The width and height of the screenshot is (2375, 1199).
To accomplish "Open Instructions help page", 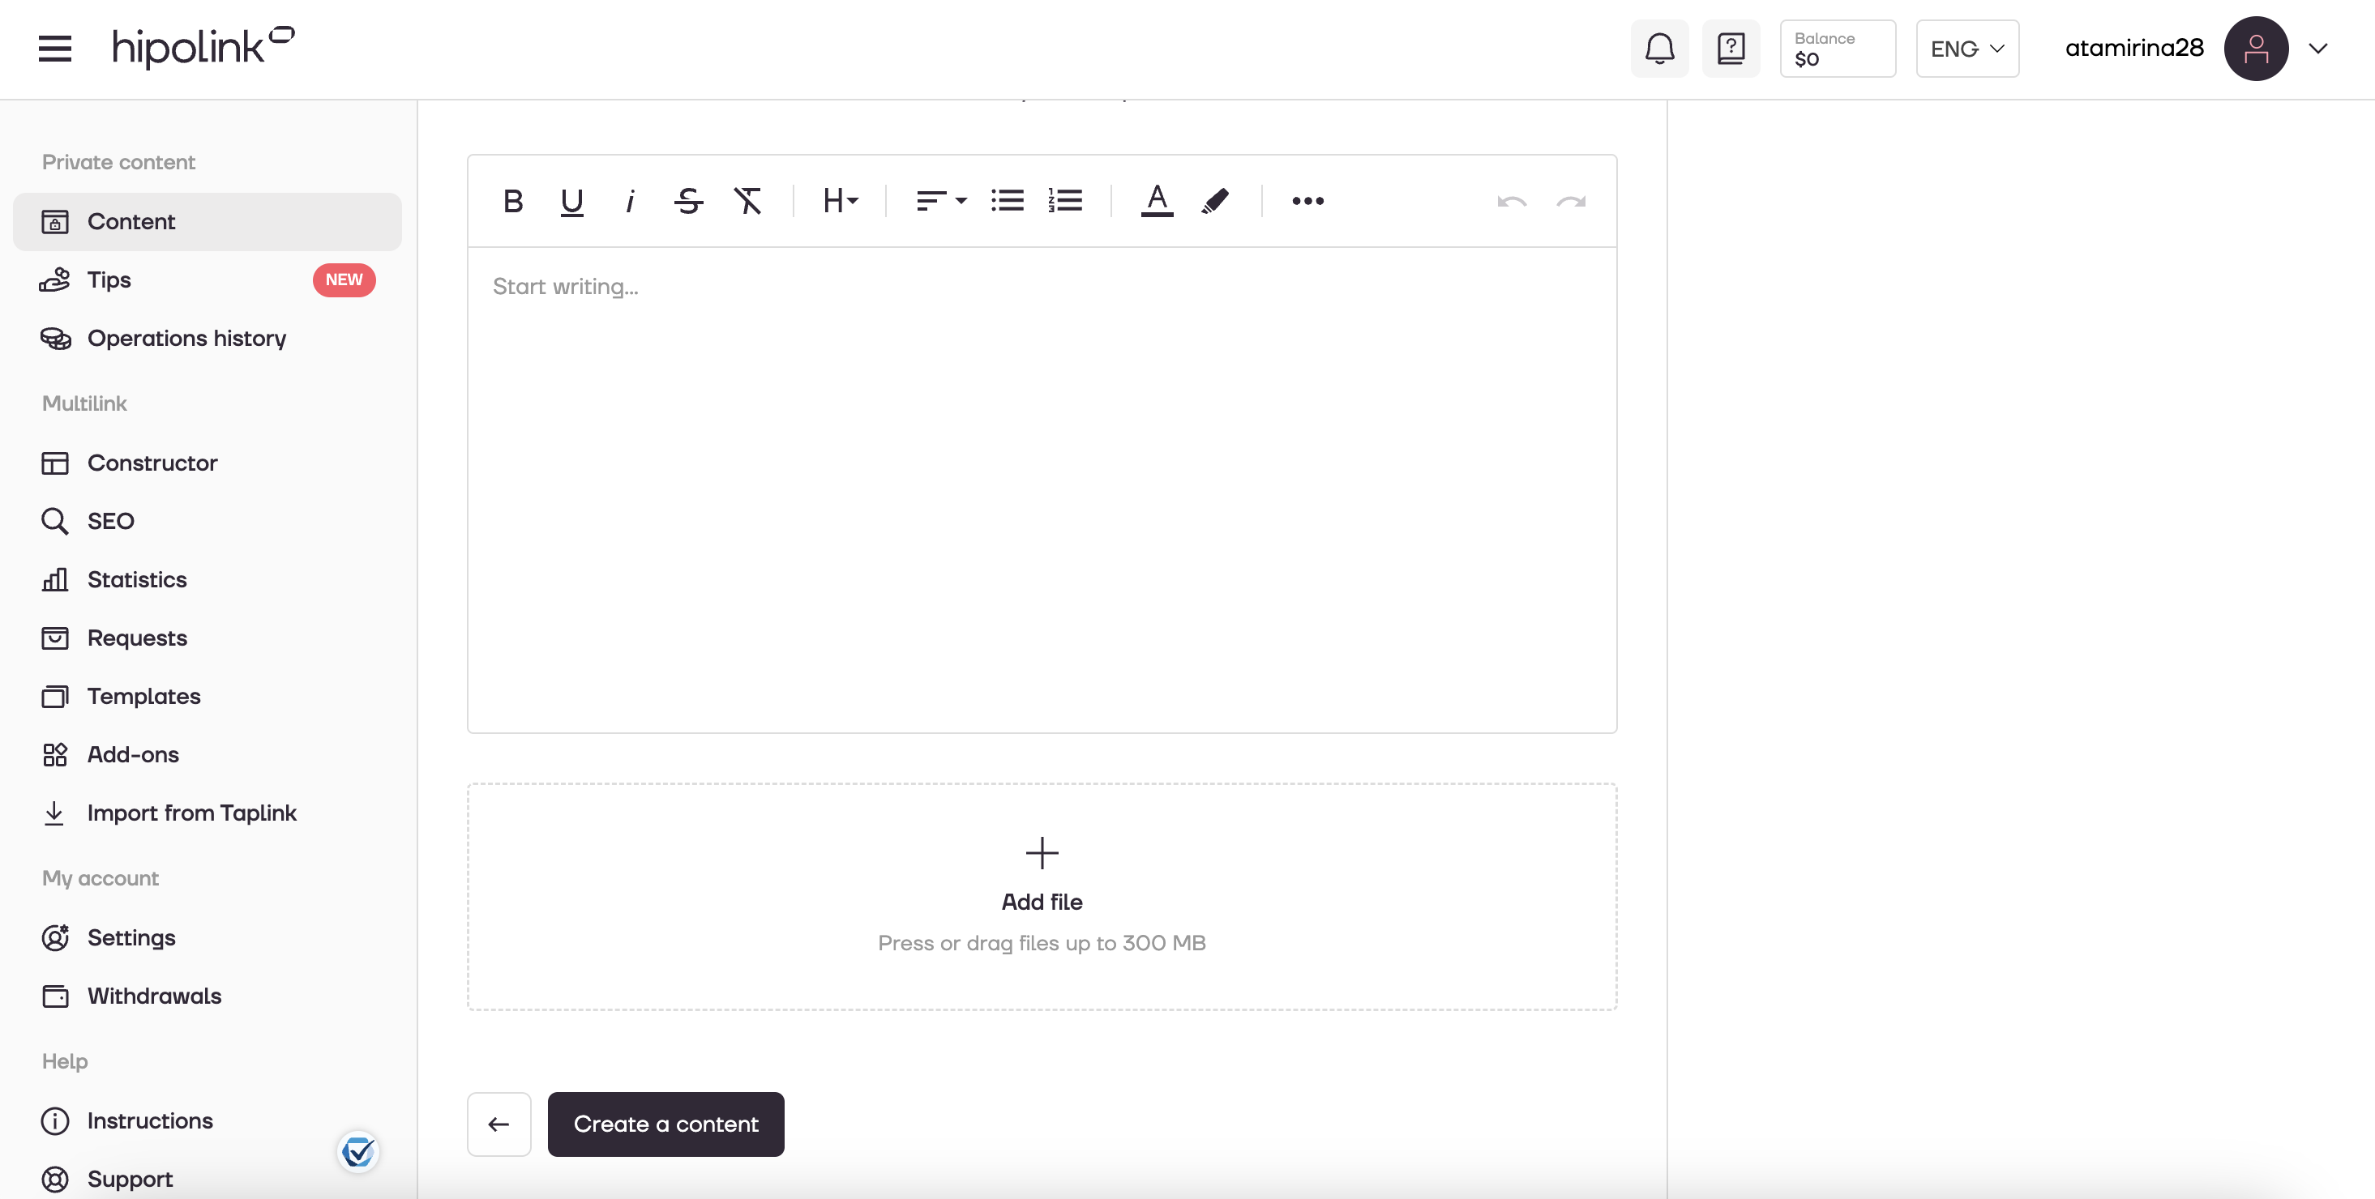I will 208,1120.
